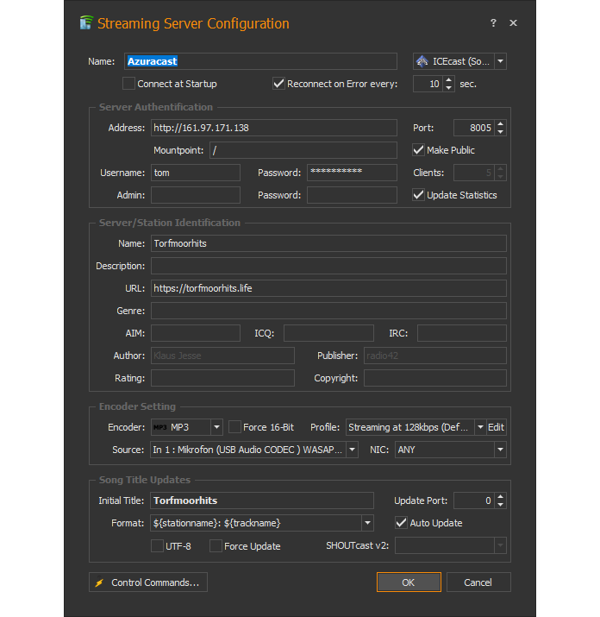The height and width of the screenshot is (617, 600).
Task: Click the Port value 8005
Action: click(x=474, y=128)
